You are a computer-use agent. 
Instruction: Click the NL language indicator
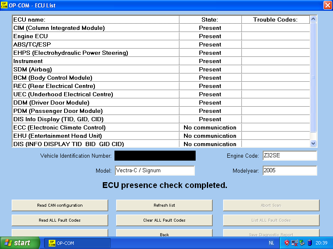(x=271, y=243)
